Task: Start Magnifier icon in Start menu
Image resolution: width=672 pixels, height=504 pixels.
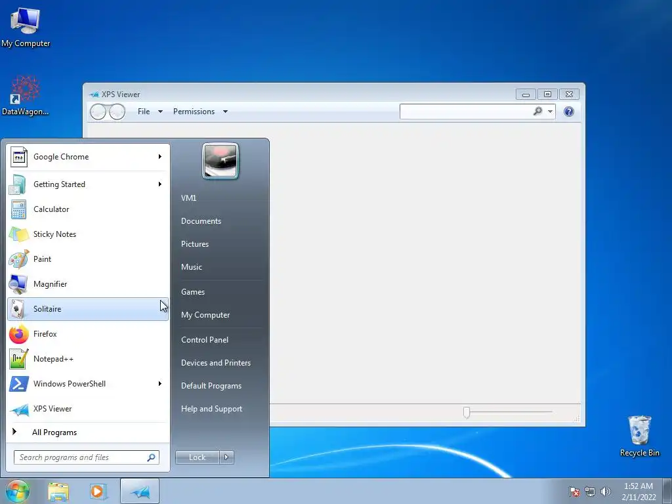Action: pyautogui.click(x=18, y=283)
